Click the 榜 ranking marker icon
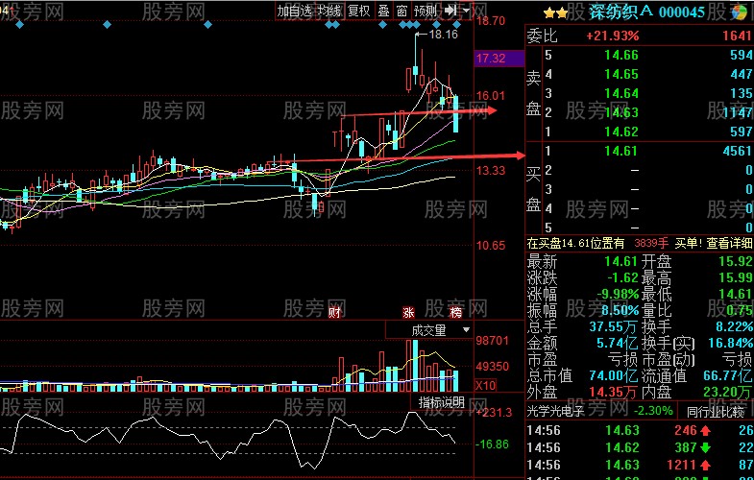754x480 pixels. [x=456, y=313]
